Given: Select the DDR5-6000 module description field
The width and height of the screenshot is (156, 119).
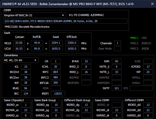Looking at the screenshot, I should tap(65, 21).
